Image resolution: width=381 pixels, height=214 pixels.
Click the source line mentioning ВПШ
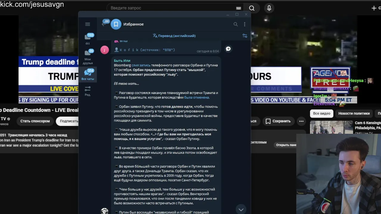click(145, 50)
